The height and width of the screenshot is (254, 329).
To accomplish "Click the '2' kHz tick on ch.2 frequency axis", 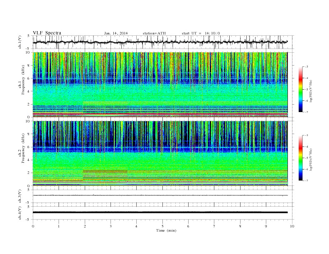I will click(x=29, y=173).
